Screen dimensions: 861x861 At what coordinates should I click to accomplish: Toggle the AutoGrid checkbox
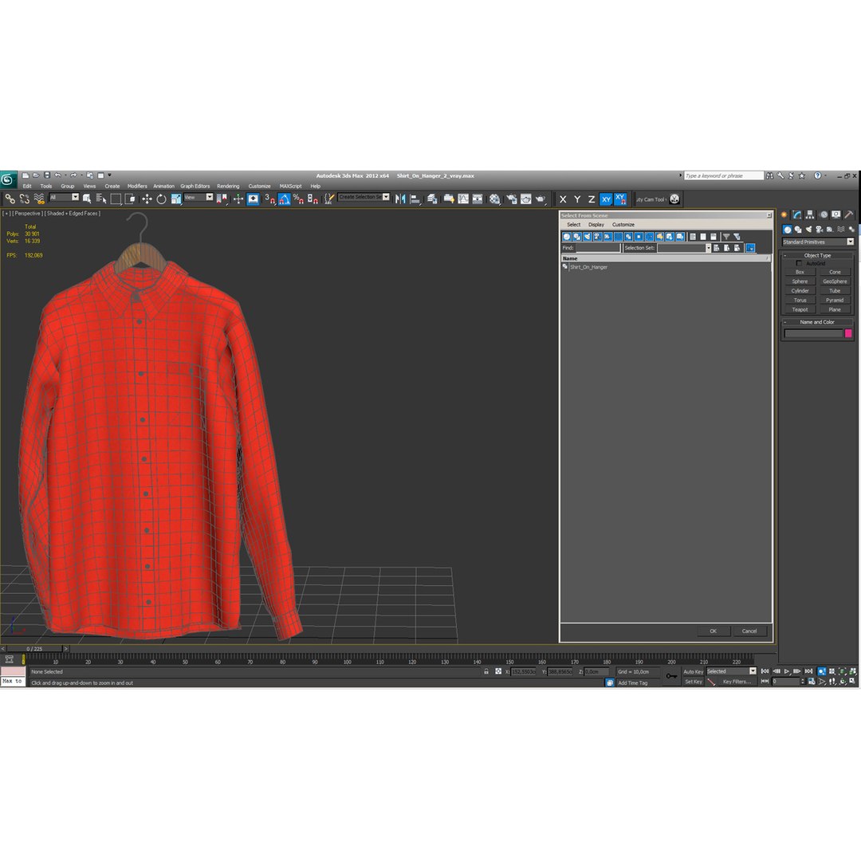pos(798,264)
